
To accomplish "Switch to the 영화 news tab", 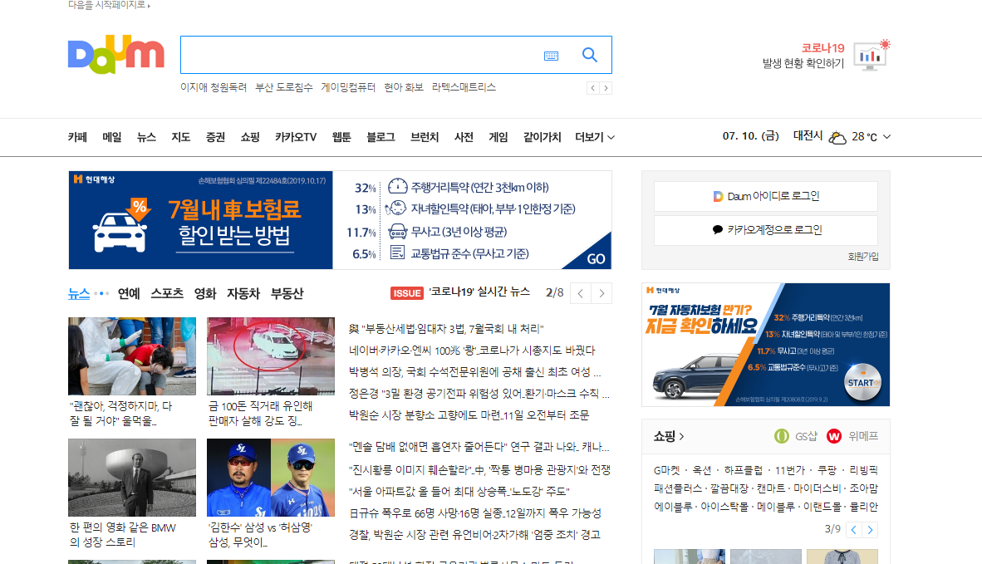I will (x=205, y=293).
